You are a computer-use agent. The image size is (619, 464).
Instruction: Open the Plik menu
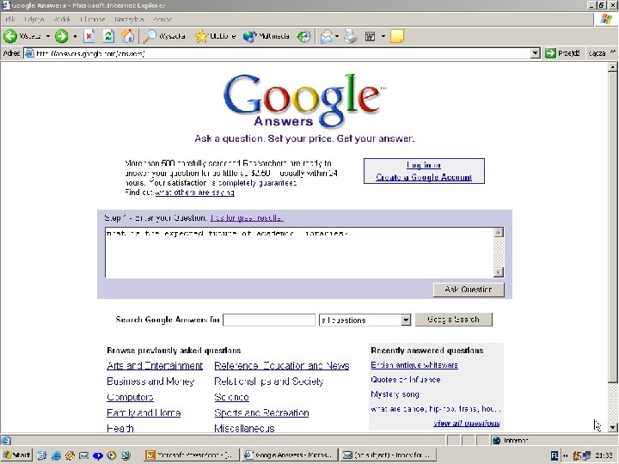tap(10, 19)
